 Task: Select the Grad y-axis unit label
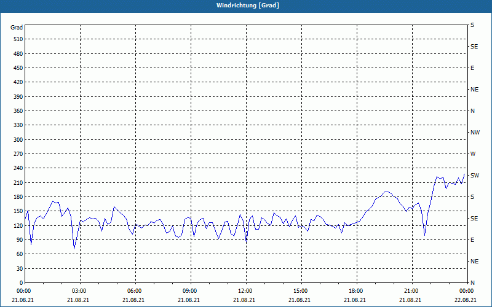[17, 28]
